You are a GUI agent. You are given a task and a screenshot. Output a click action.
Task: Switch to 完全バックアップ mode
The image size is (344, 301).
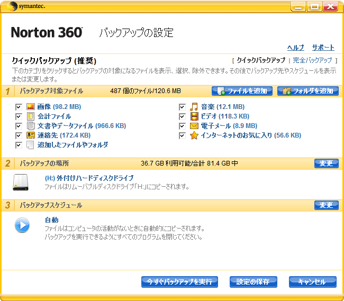click(x=312, y=60)
